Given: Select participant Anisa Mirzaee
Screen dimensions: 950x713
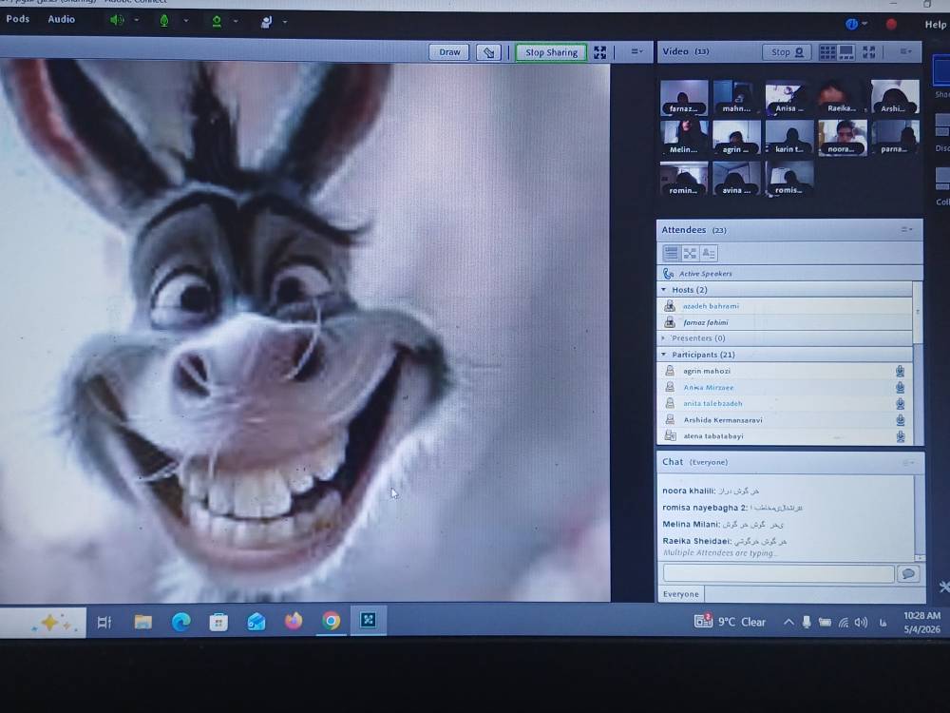Looking at the screenshot, I should [x=786, y=387].
